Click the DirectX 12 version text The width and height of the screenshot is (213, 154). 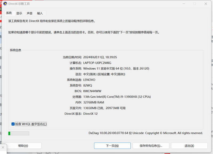pos(90,114)
